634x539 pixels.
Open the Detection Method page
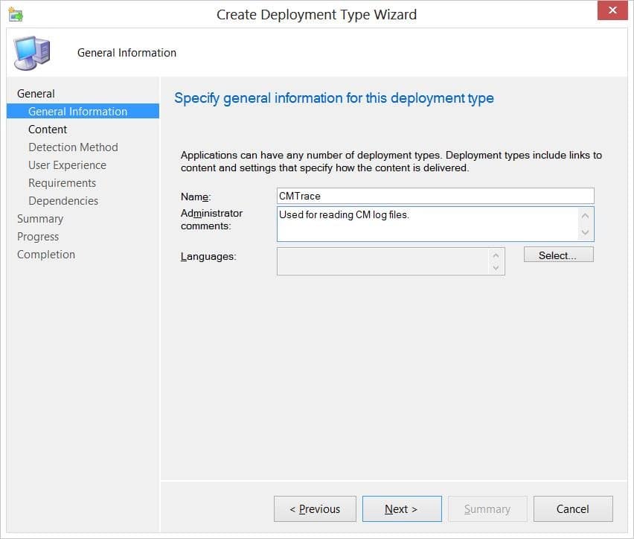pos(72,147)
